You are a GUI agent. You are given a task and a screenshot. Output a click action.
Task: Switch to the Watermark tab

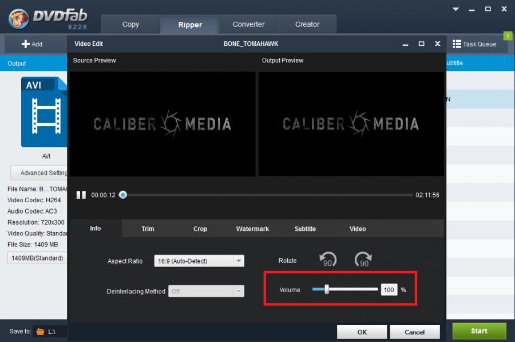[x=252, y=229]
